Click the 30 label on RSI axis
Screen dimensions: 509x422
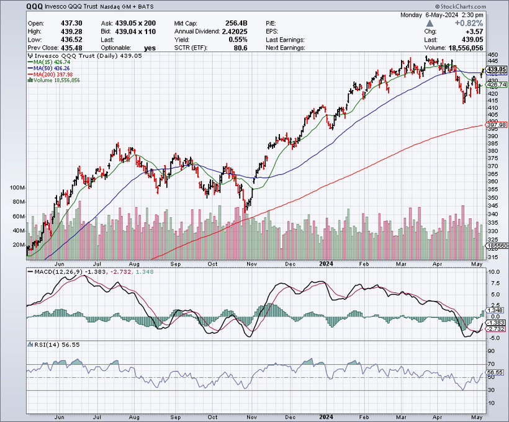tap(491, 390)
